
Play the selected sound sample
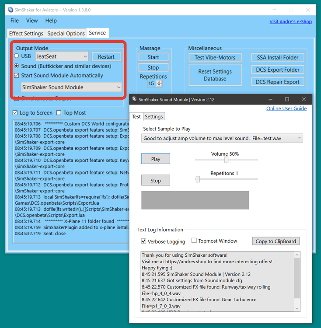[x=156, y=159]
